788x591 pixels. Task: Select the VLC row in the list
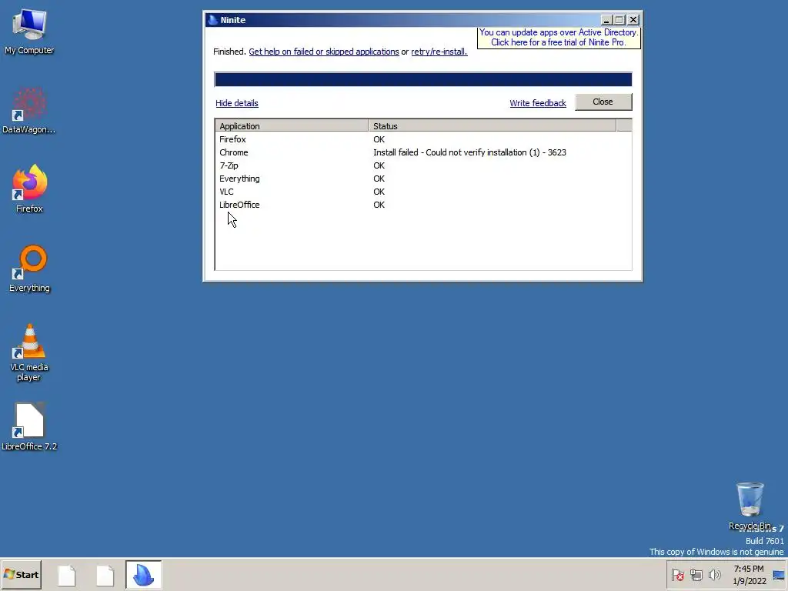(x=422, y=192)
